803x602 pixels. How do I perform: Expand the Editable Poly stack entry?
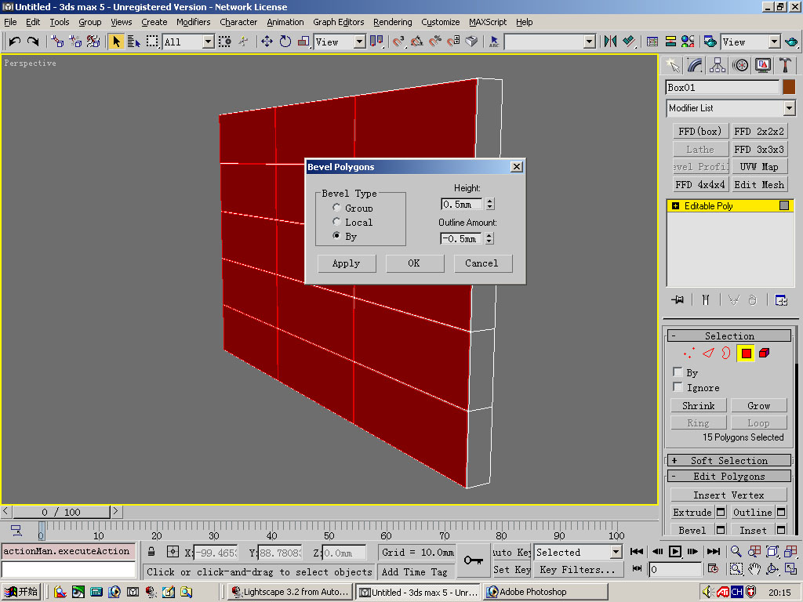coord(674,206)
